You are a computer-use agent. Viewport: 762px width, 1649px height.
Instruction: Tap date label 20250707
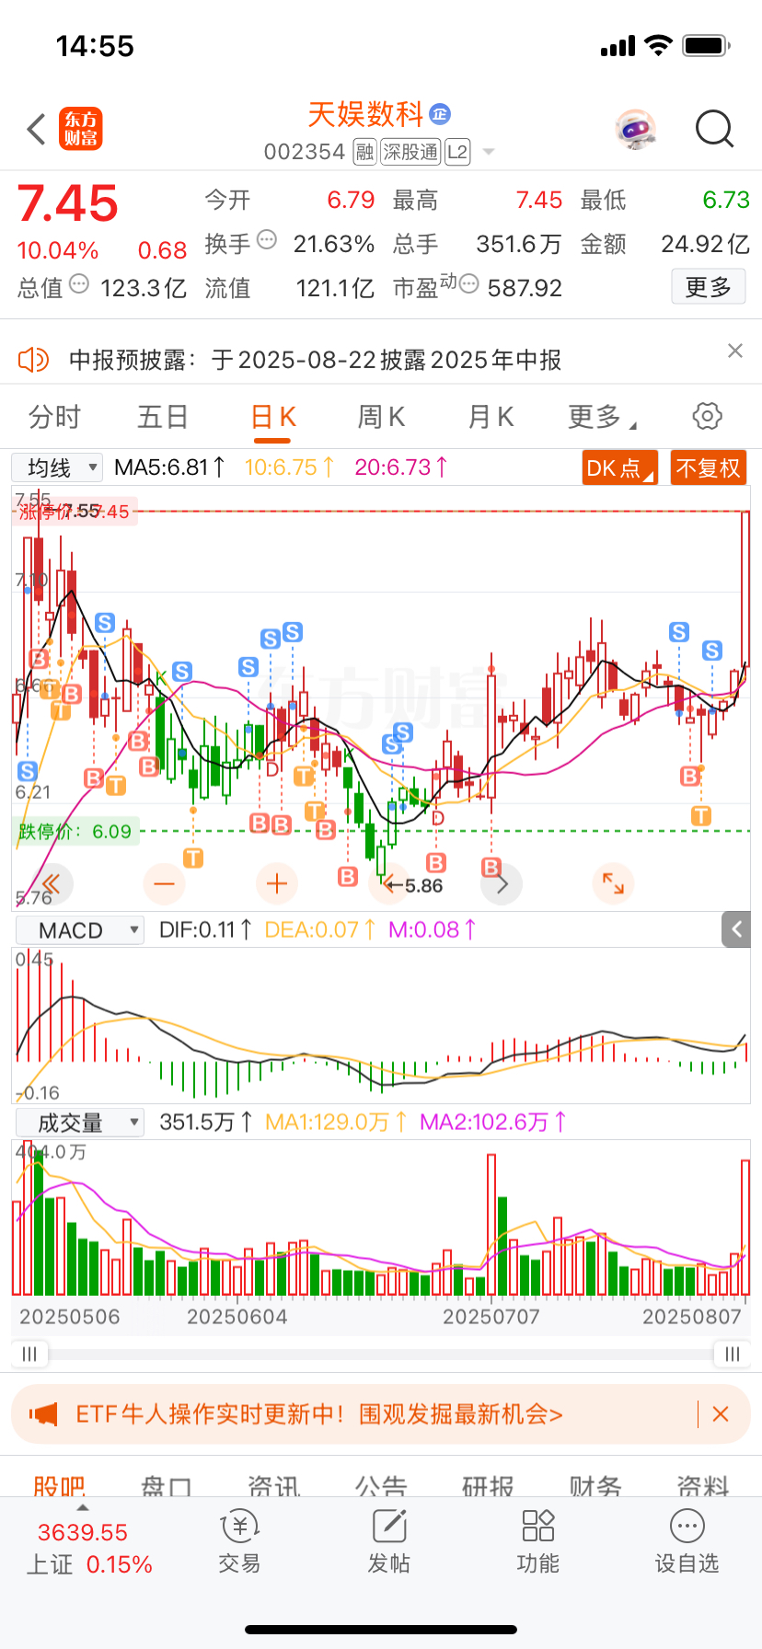pos(491,1317)
